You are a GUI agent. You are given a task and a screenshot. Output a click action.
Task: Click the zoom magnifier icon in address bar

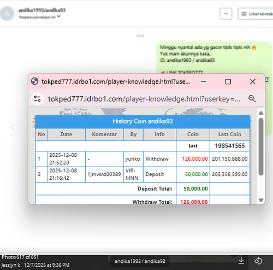click(252, 99)
